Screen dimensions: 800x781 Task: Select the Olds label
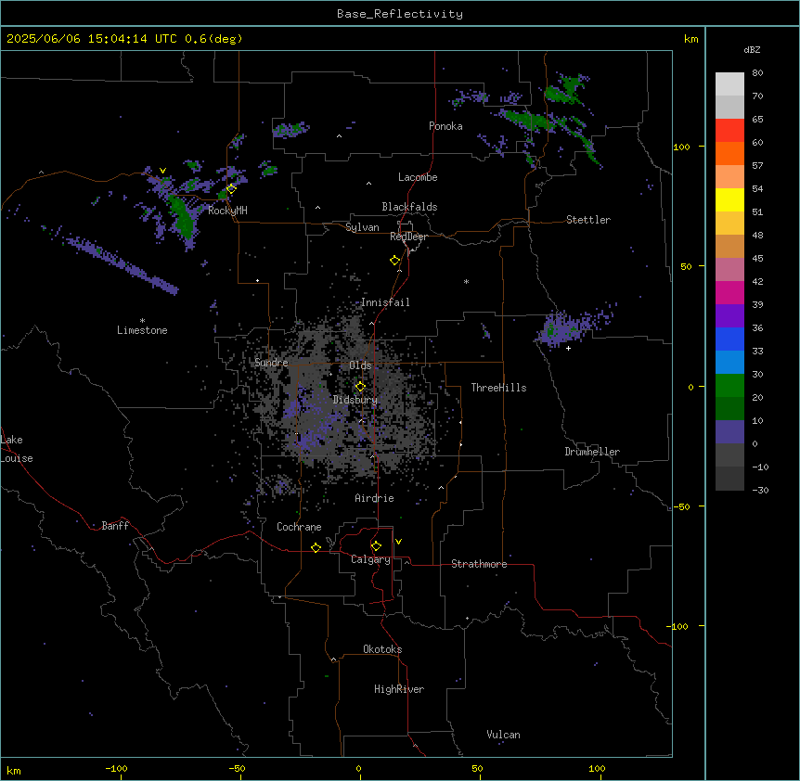pos(360,365)
